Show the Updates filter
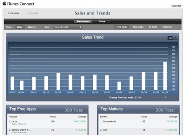The width and height of the screenshot is (185, 135). click(167, 27)
